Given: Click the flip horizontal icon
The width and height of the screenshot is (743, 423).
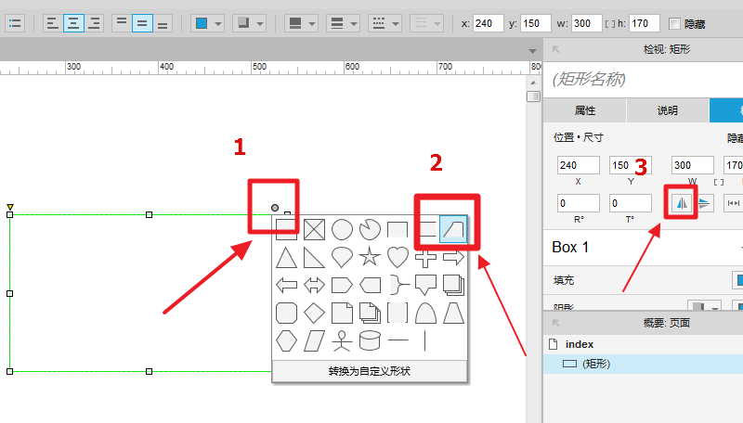Looking at the screenshot, I should point(680,203).
